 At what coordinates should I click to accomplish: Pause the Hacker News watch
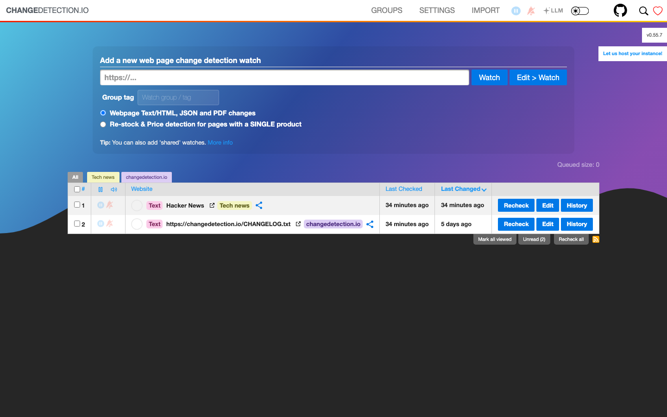click(x=101, y=205)
